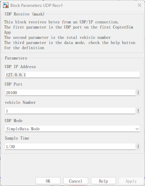Open the UDP Port three-dot options menu
This screenshot has width=145, height=186.
pyautogui.click(x=138, y=92)
